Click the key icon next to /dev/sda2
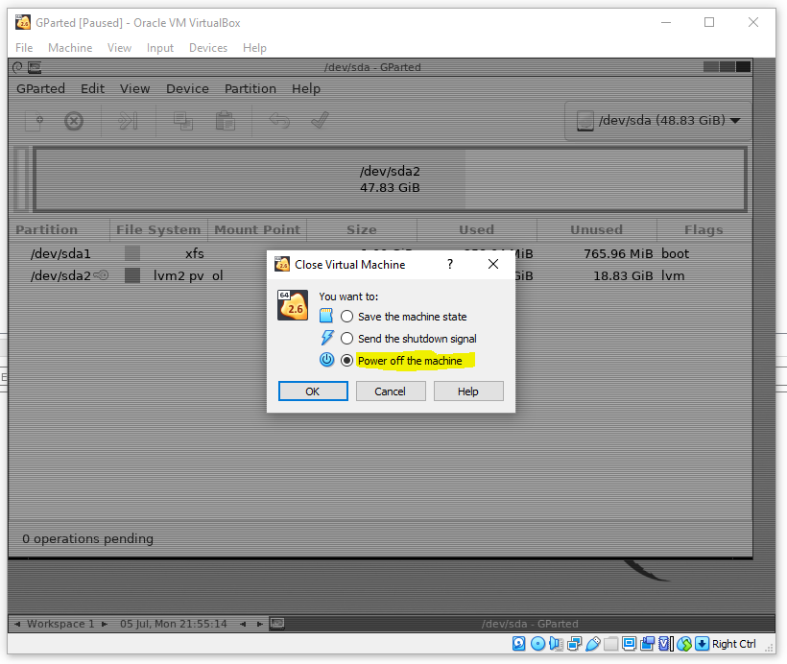Screen dimensions: 787x664 pos(101,275)
